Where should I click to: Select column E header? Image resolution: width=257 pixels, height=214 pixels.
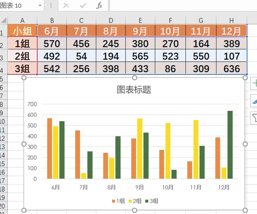(x=140, y=21)
